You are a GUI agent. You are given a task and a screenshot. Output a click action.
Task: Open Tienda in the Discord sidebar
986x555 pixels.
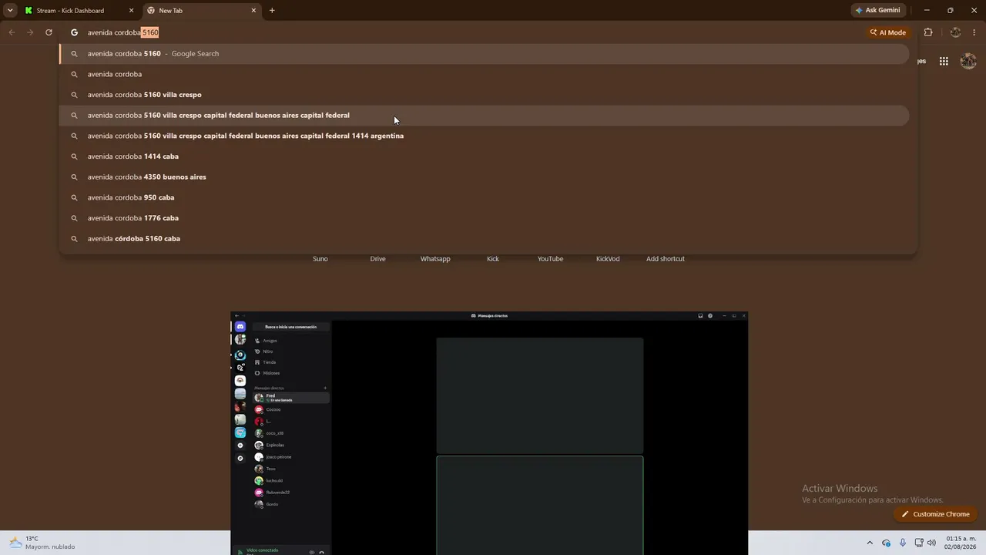tap(291, 362)
